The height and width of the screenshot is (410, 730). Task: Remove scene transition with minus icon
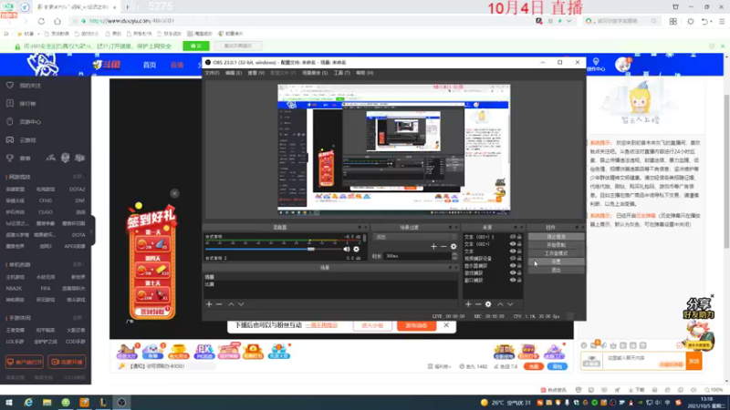[443, 246]
